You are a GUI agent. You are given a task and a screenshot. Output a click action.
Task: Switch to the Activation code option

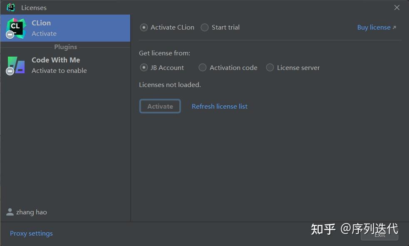(x=203, y=67)
